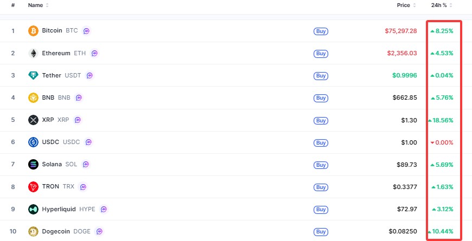The image size is (472, 241).
Task: Sort table by Name column arrows
Action: (x=47, y=5)
